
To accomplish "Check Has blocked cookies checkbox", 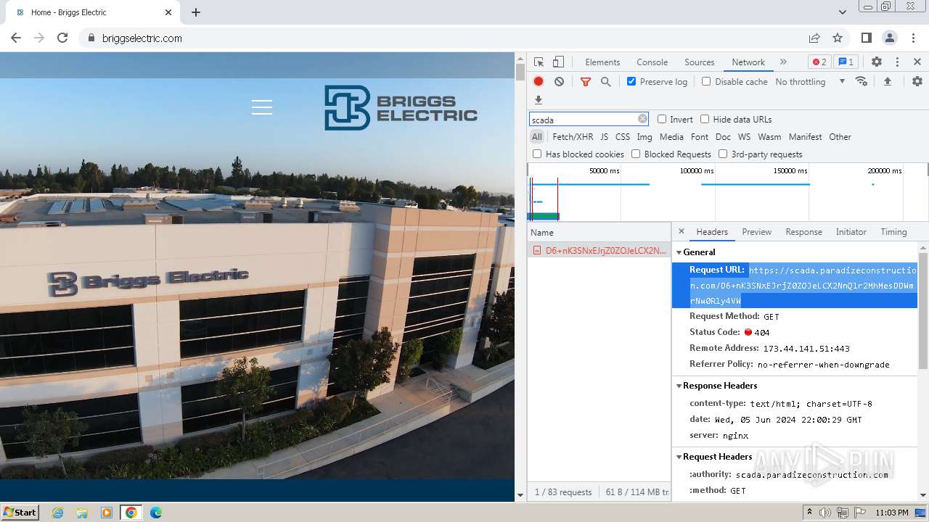I will tap(537, 154).
